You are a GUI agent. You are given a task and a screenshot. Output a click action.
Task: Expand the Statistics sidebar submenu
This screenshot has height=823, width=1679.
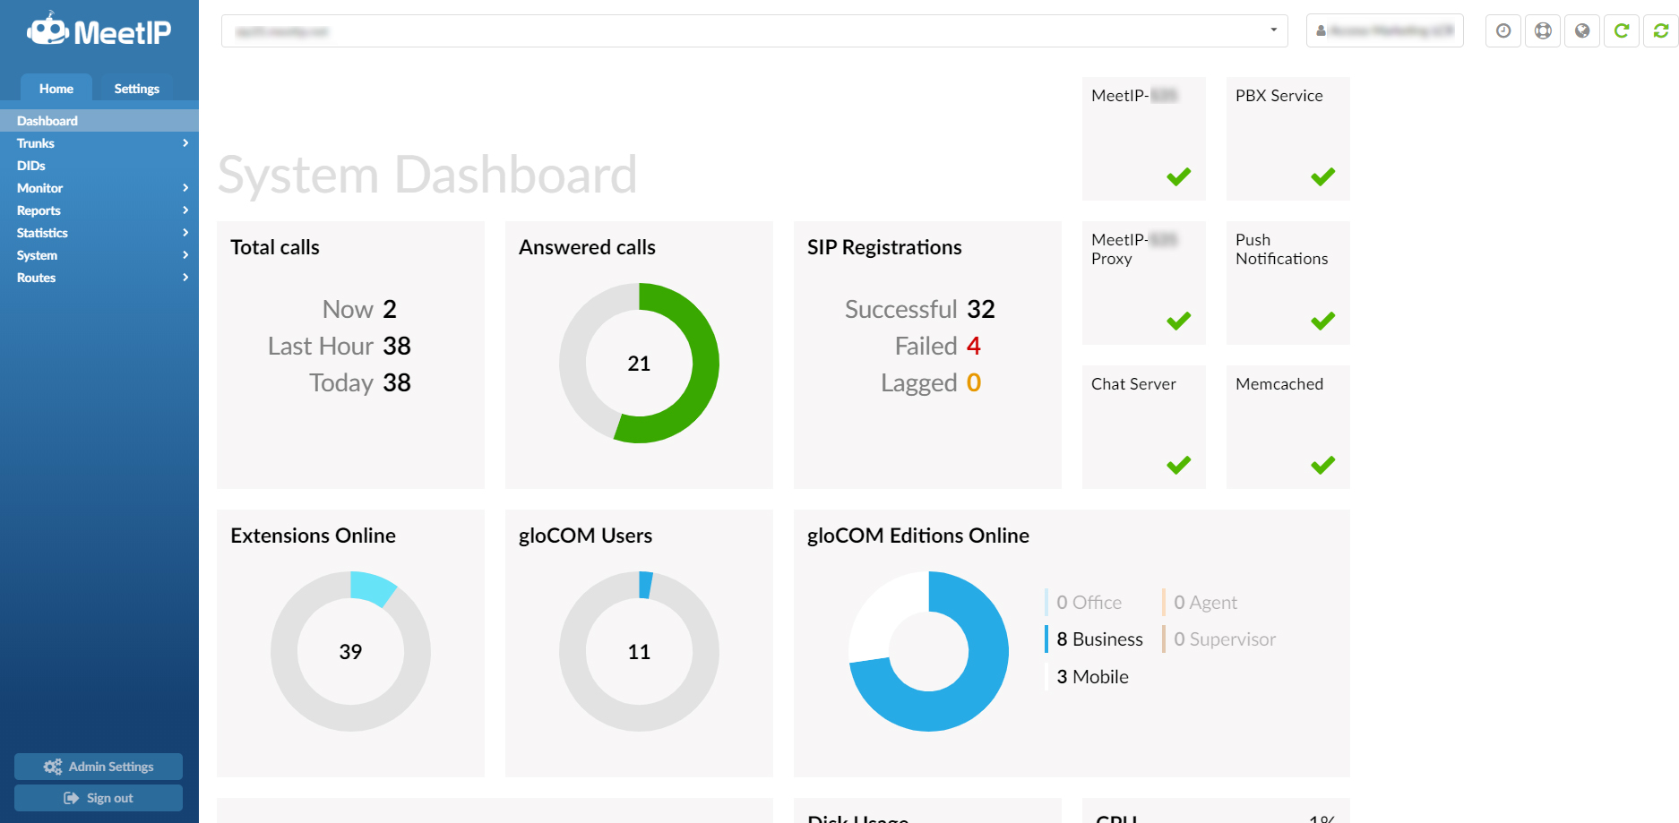pos(185,233)
